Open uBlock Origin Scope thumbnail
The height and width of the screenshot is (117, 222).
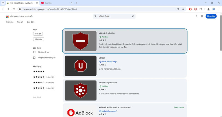coord(80,91)
